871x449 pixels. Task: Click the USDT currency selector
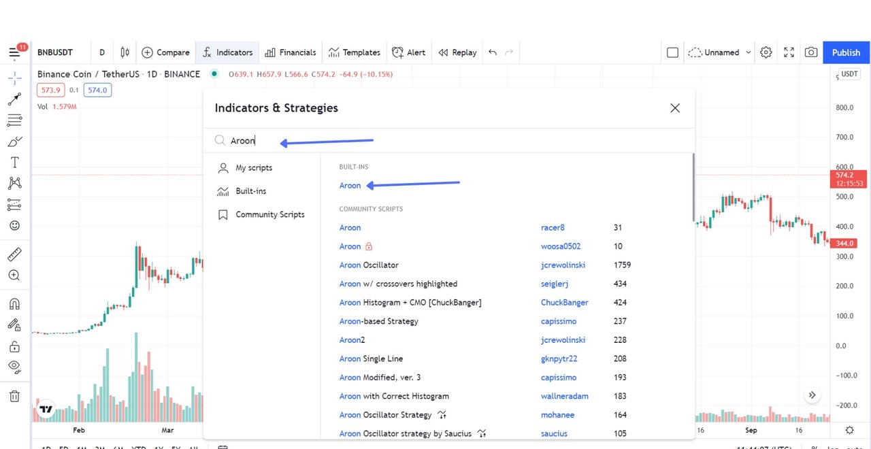tap(850, 74)
